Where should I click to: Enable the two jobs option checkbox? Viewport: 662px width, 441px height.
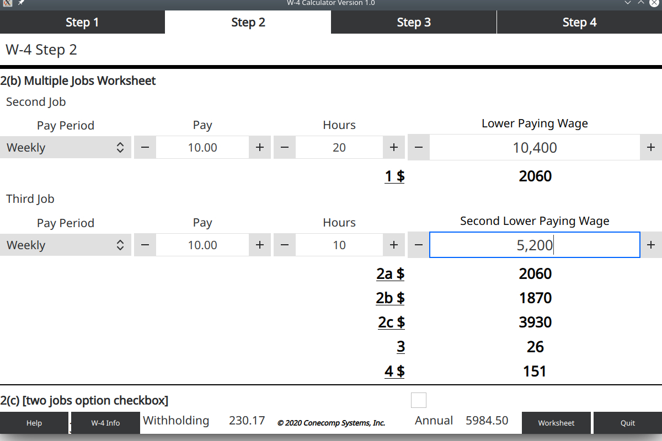(419, 400)
